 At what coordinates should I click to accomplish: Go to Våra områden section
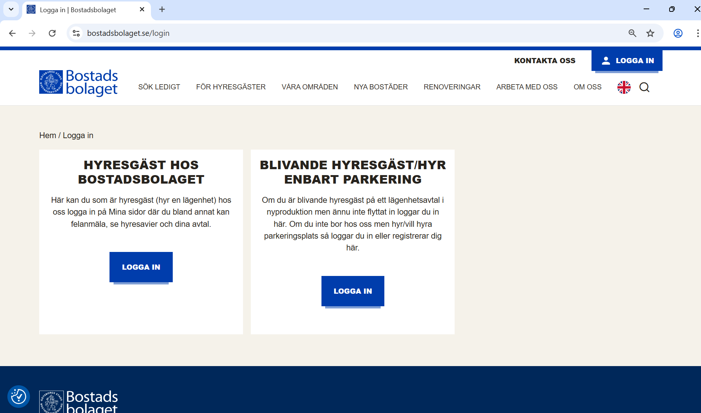coord(310,87)
